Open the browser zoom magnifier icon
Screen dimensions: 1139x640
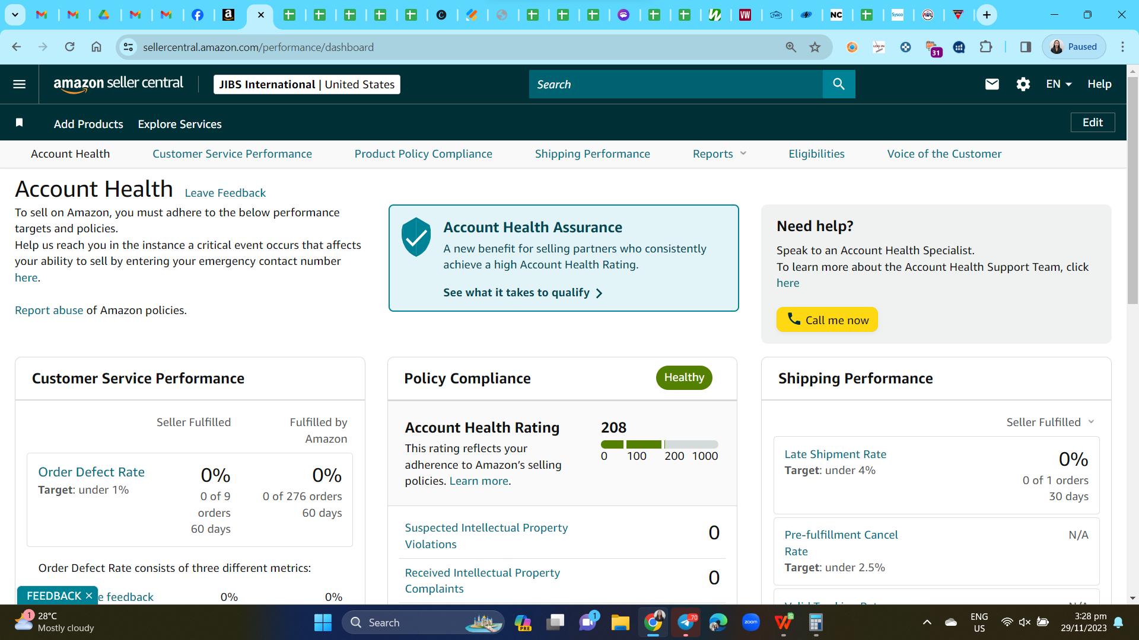(791, 47)
